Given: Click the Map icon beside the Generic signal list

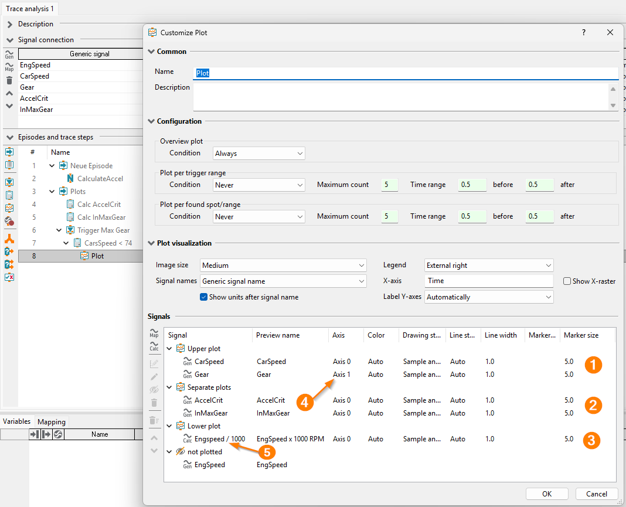Looking at the screenshot, I should (9, 67).
